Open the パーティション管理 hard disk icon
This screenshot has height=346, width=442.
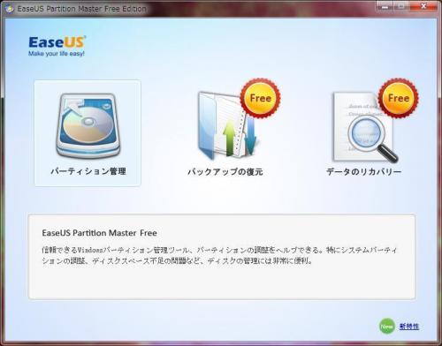88,126
